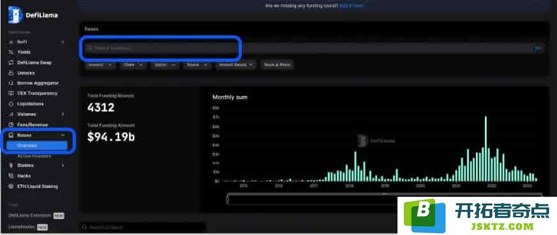This screenshot has width=557, height=235.
Task: Click the Hacks shield icon
Action: tap(11, 176)
